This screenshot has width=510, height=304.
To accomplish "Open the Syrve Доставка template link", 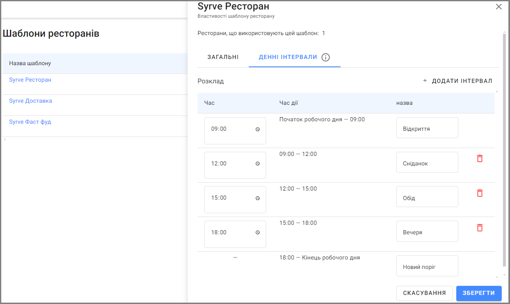I will coord(31,101).
